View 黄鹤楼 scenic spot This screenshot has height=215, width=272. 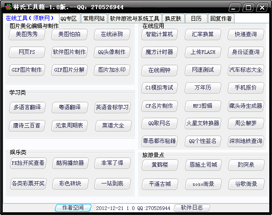(x=160, y=165)
